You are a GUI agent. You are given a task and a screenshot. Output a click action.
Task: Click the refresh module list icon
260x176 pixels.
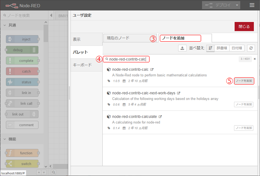[251, 48]
